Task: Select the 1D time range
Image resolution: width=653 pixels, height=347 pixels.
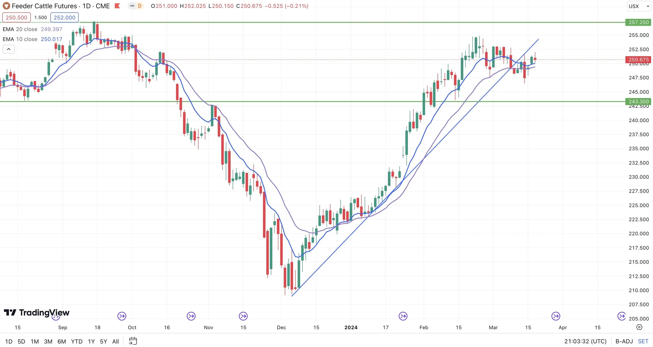Action: tap(9, 341)
